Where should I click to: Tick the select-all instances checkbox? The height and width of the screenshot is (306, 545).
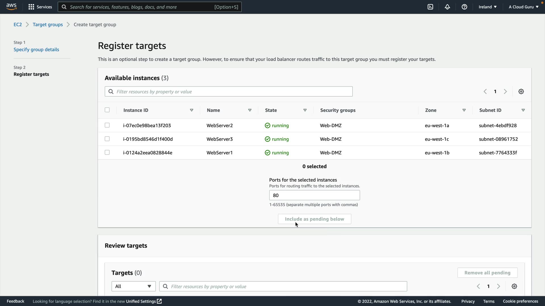tap(107, 110)
